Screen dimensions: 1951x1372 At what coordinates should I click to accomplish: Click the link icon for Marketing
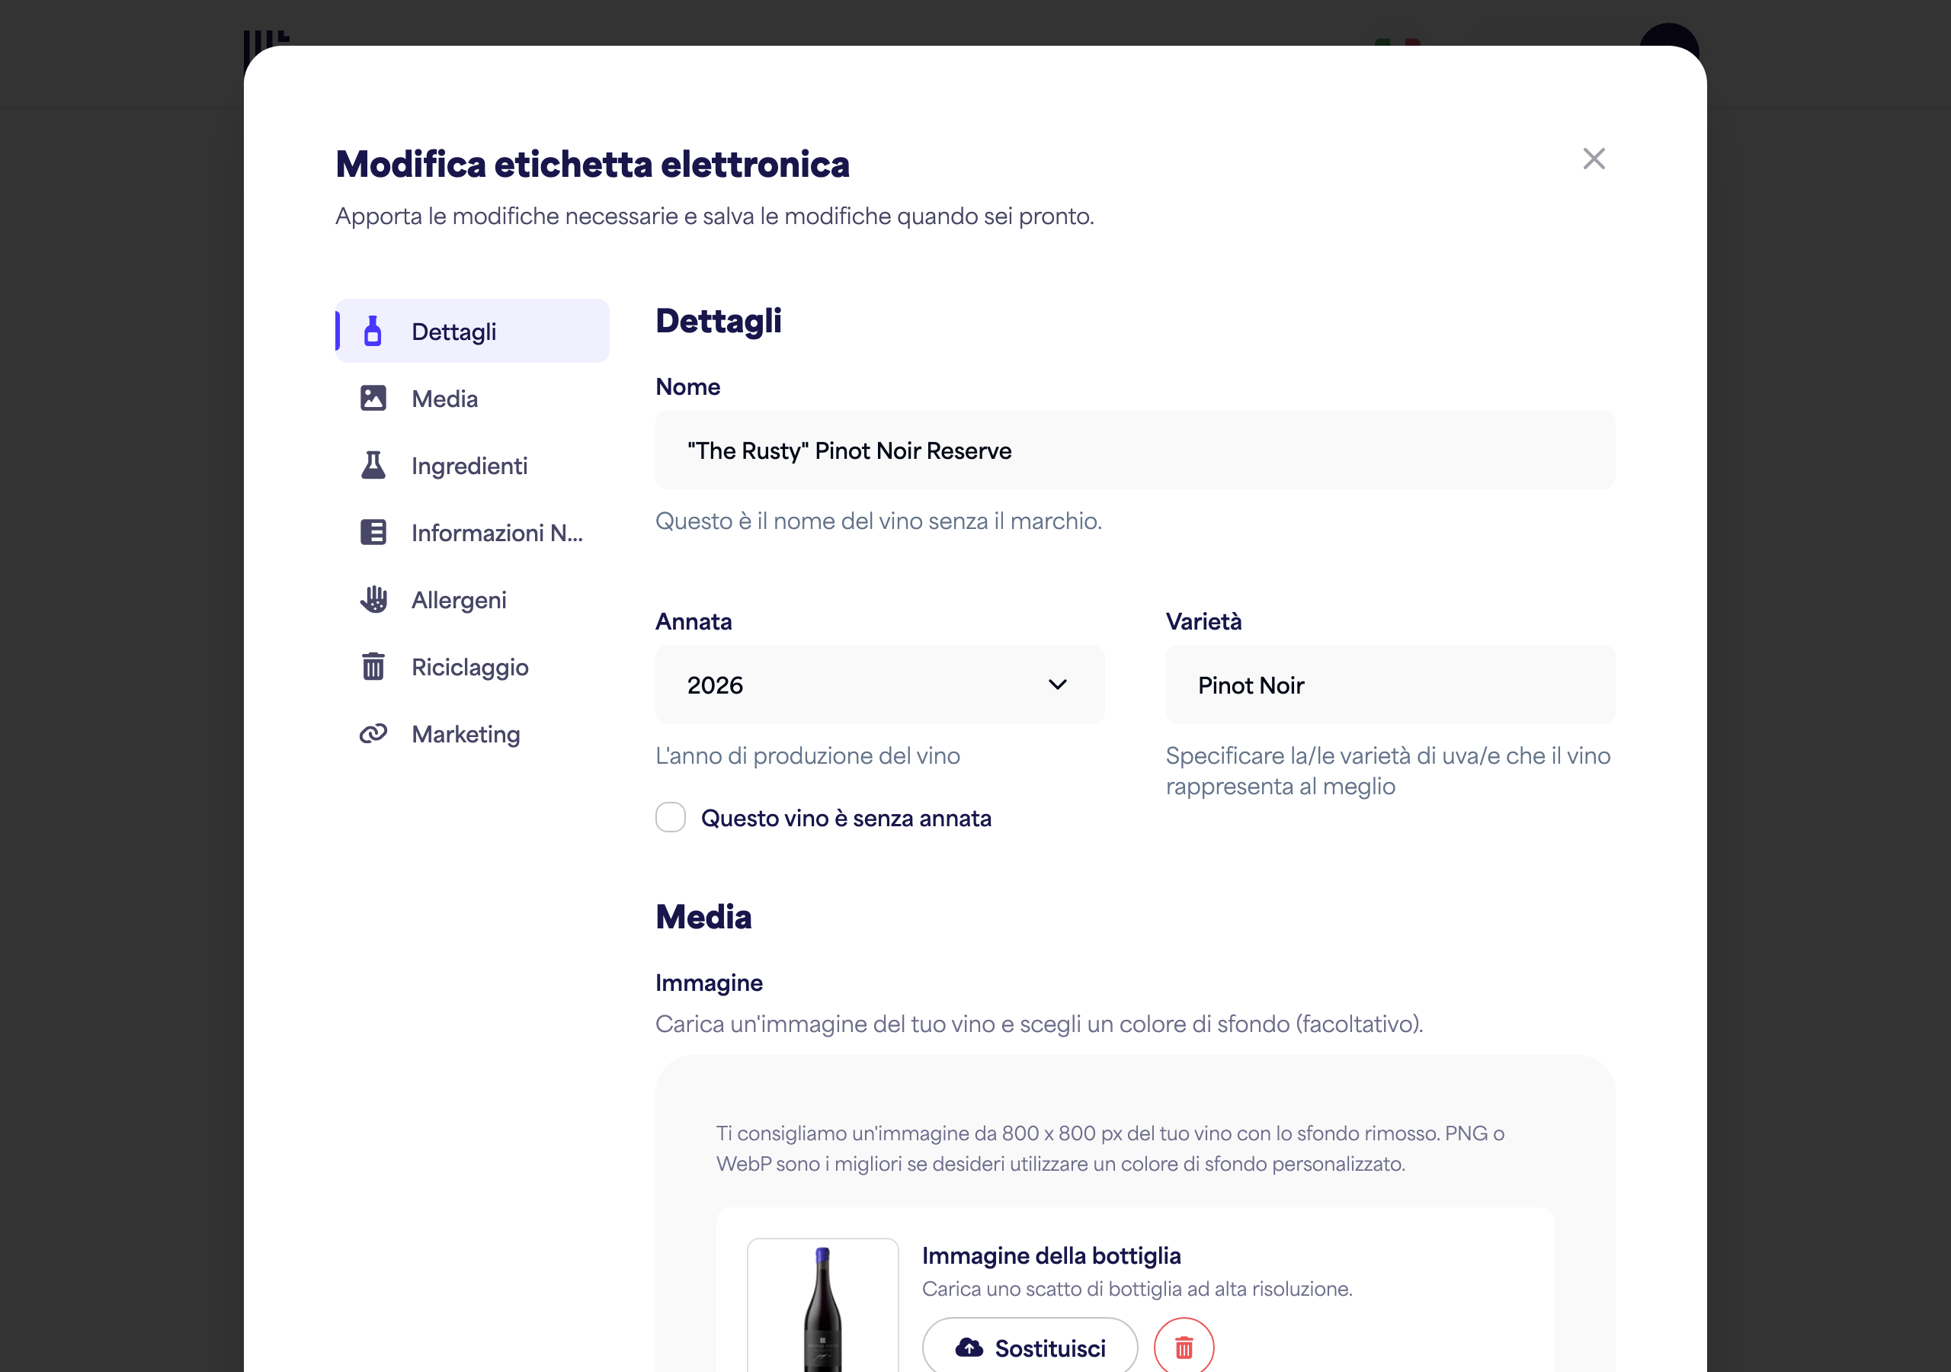click(373, 733)
